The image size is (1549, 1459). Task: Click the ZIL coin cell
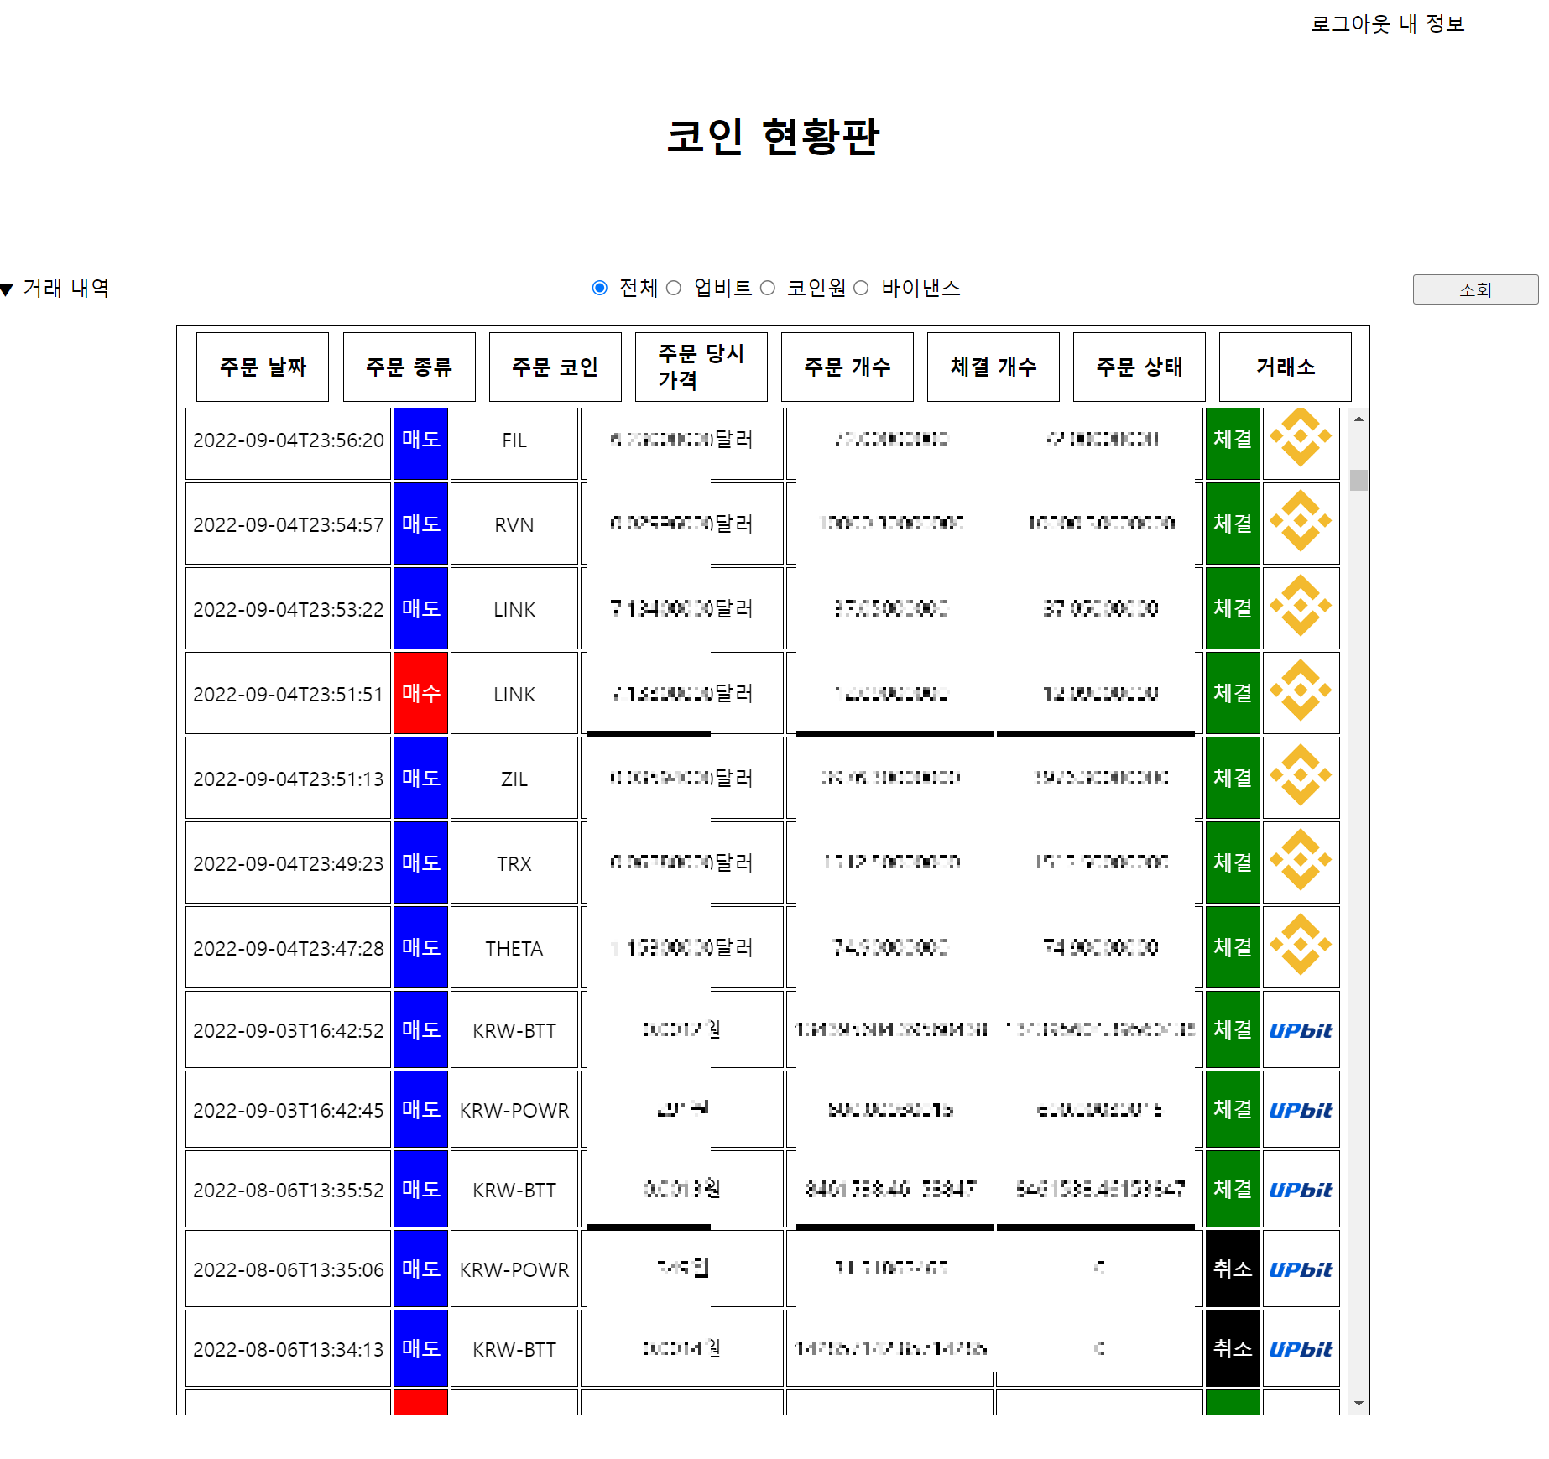click(514, 779)
